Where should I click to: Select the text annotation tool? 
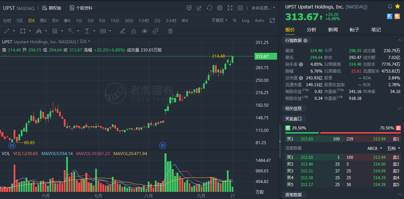pos(87,31)
